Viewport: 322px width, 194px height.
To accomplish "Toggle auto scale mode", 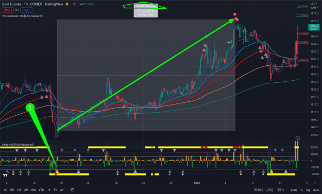I will (316, 190).
